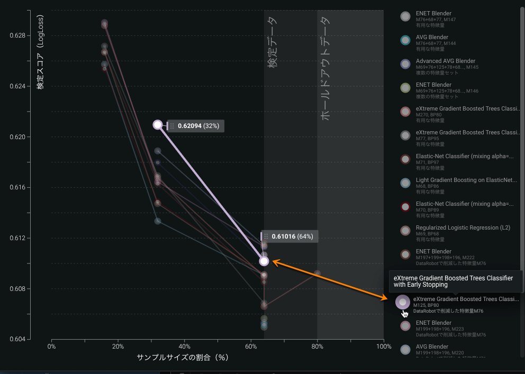525x374 pixels.
Task: Open the Regularized Logistic Regression (L2) label
Action: 463,227
